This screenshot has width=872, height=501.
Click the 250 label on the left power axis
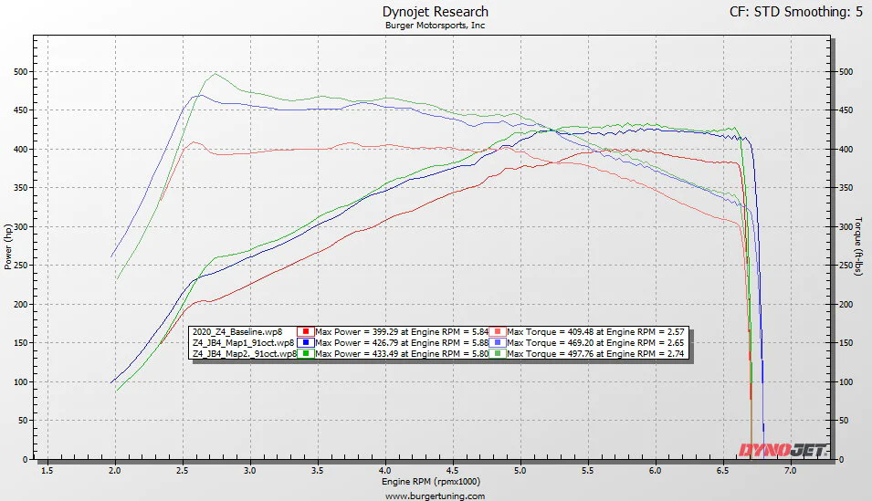[x=20, y=266]
